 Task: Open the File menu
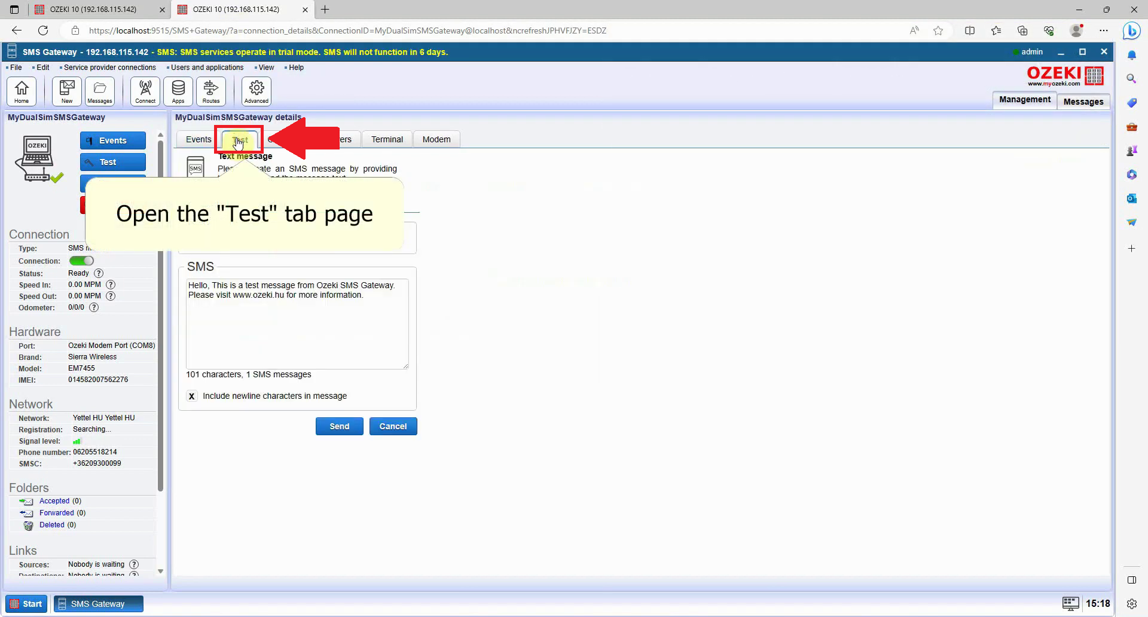click(x=16, y=68)
